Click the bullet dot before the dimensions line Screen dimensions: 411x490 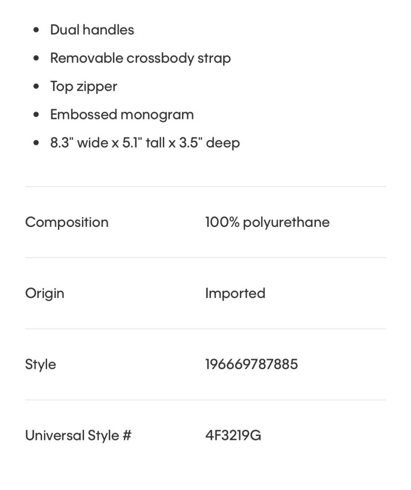(x=36, y=143)
